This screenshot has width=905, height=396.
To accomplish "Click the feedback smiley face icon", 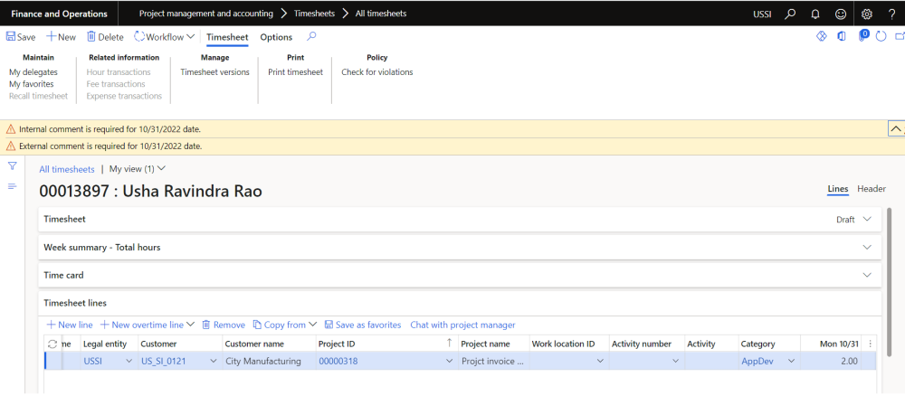I will [841, 14].
